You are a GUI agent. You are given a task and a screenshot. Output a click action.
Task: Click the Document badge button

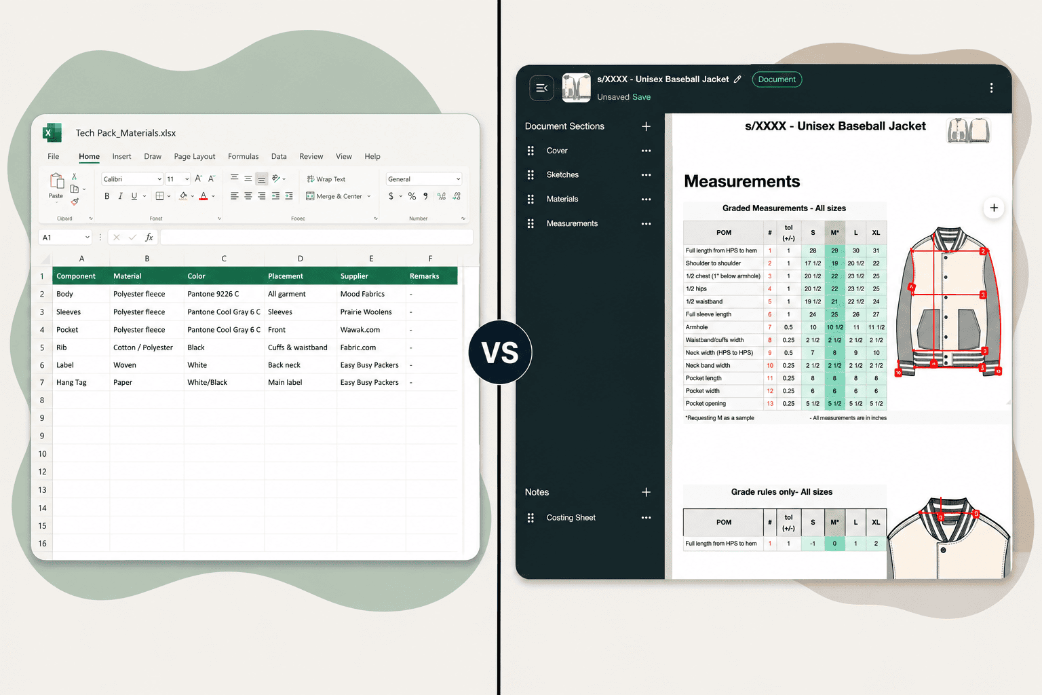(777, 79)
